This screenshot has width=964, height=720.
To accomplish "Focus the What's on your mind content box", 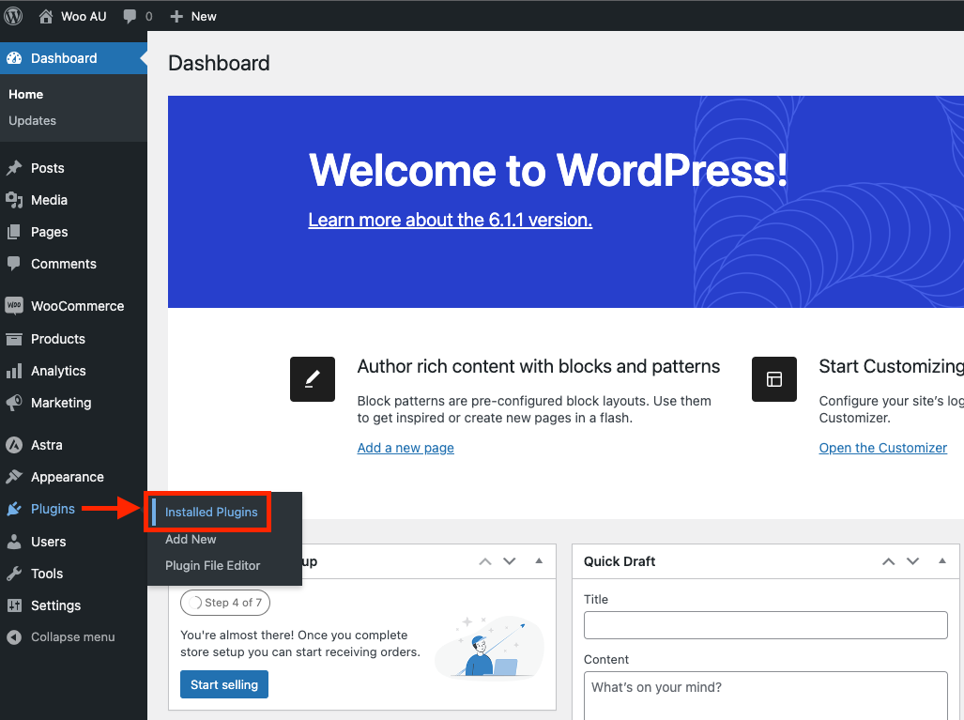I will click(x=765, y=696).
